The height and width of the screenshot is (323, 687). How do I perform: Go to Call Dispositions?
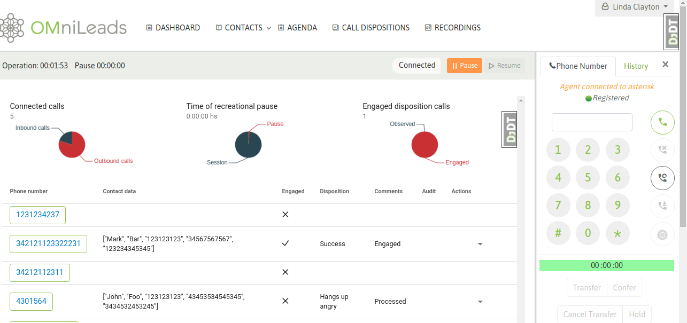click(x=370, y=28)
